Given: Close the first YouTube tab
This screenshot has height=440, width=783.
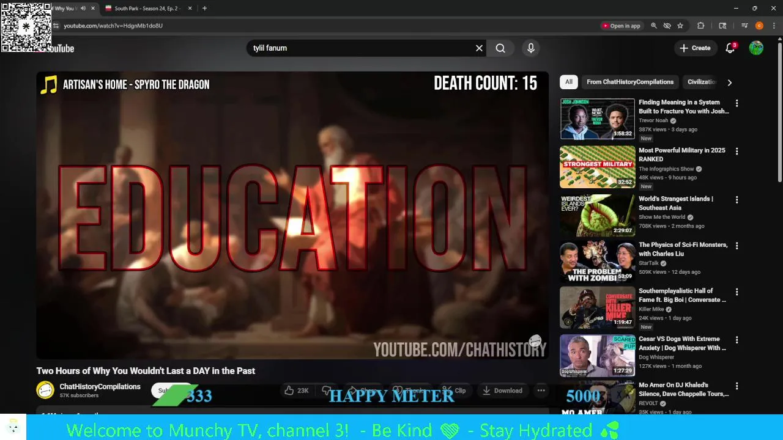Looking at the screenshot, I should [x=93, y=9].
